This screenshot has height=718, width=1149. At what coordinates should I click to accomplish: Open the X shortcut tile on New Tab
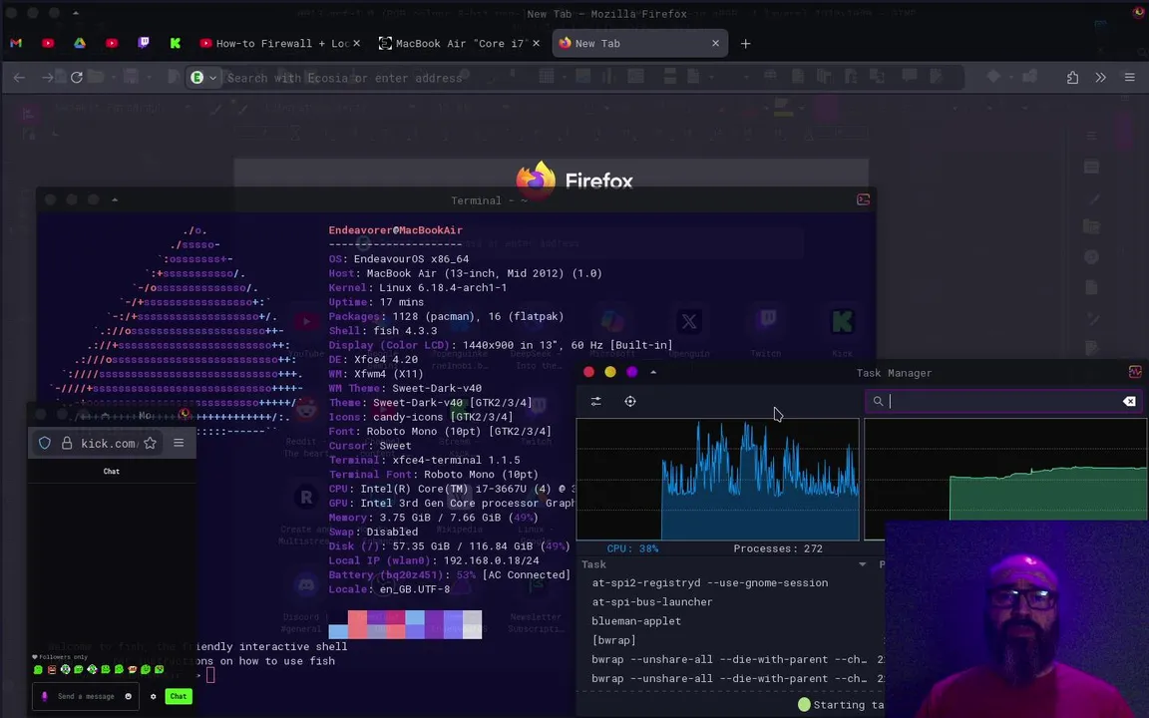click(689, 321)
